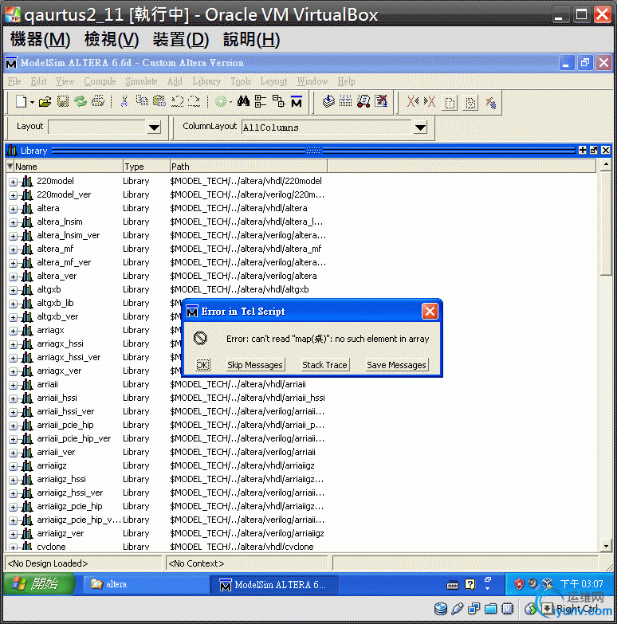Click the Compile All toolbar icon

[345, 101]
